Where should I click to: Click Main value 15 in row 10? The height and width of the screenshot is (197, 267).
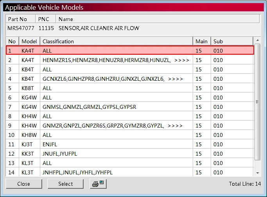pyautogui.click(x=199, y=135)
